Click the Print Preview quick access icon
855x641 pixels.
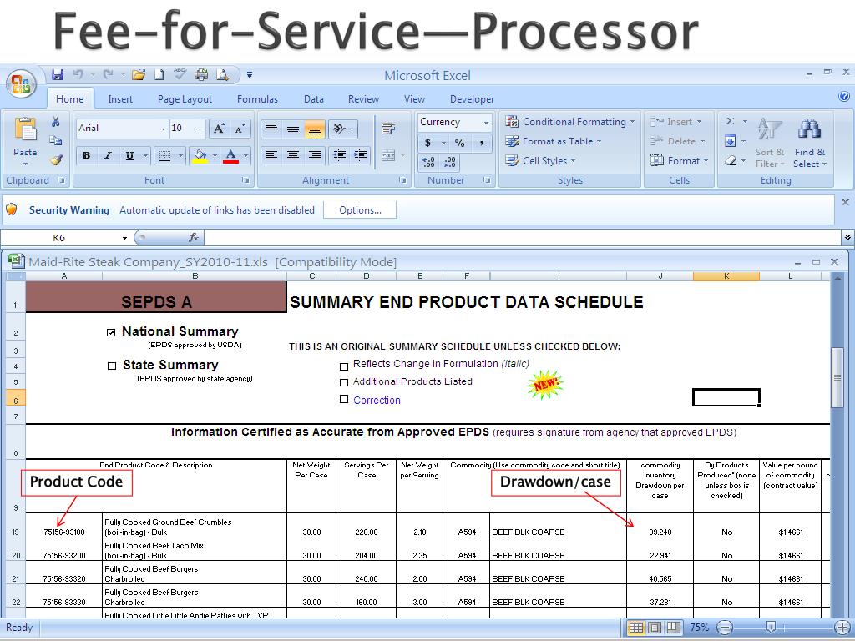click(x=222, y=74)
